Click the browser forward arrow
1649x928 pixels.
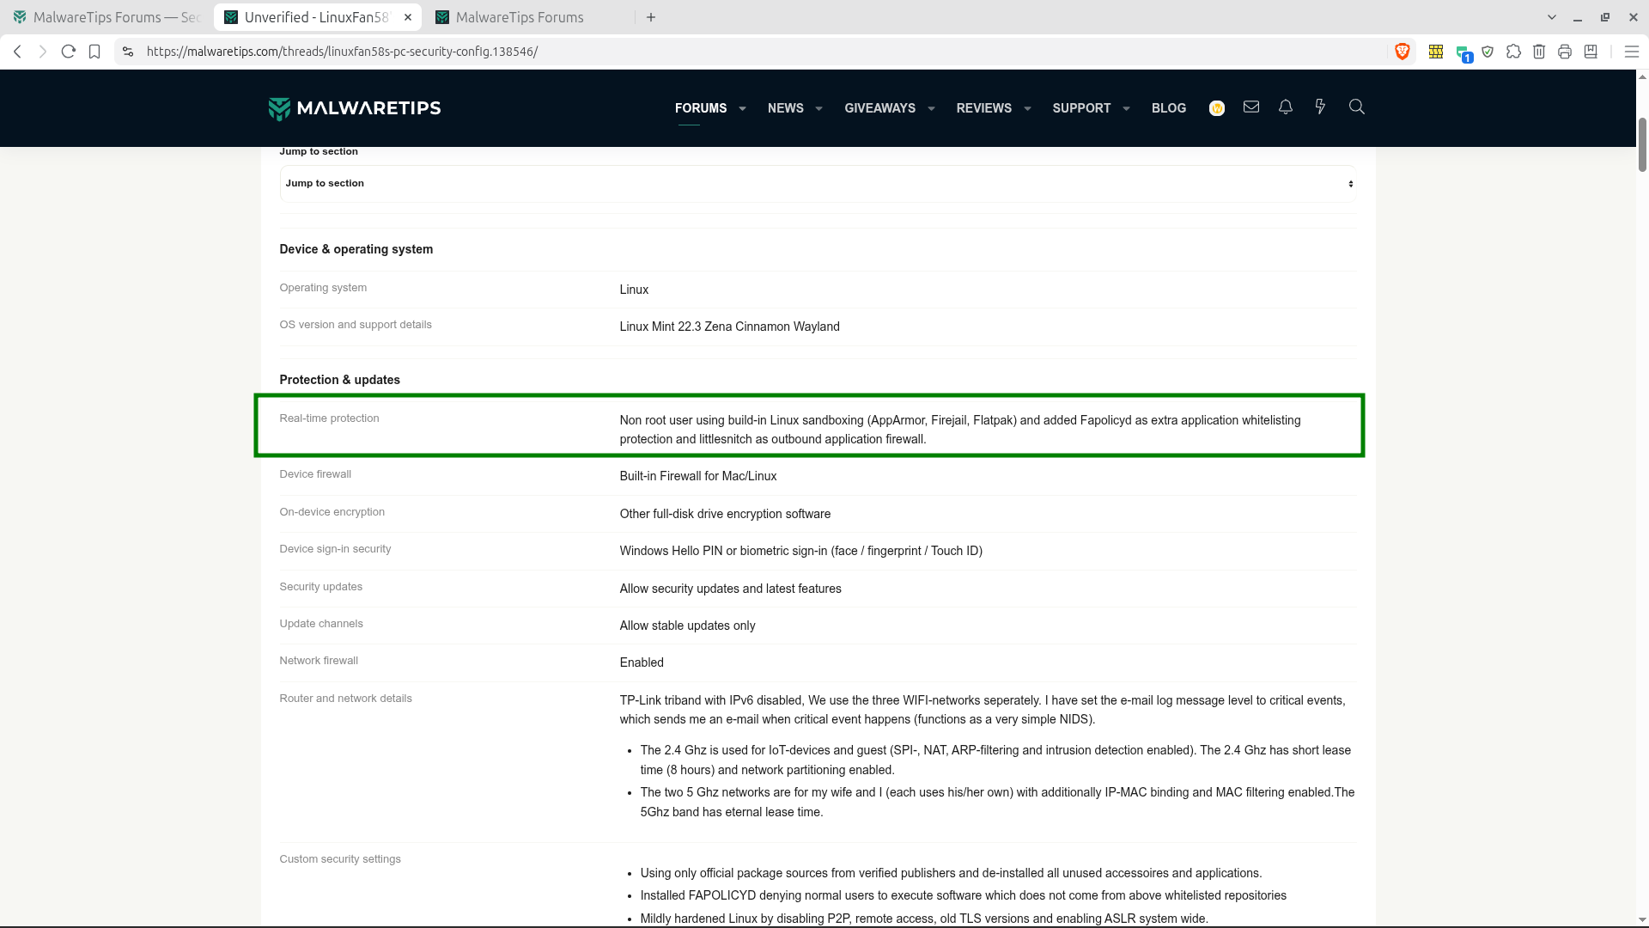tap(42, 52)
